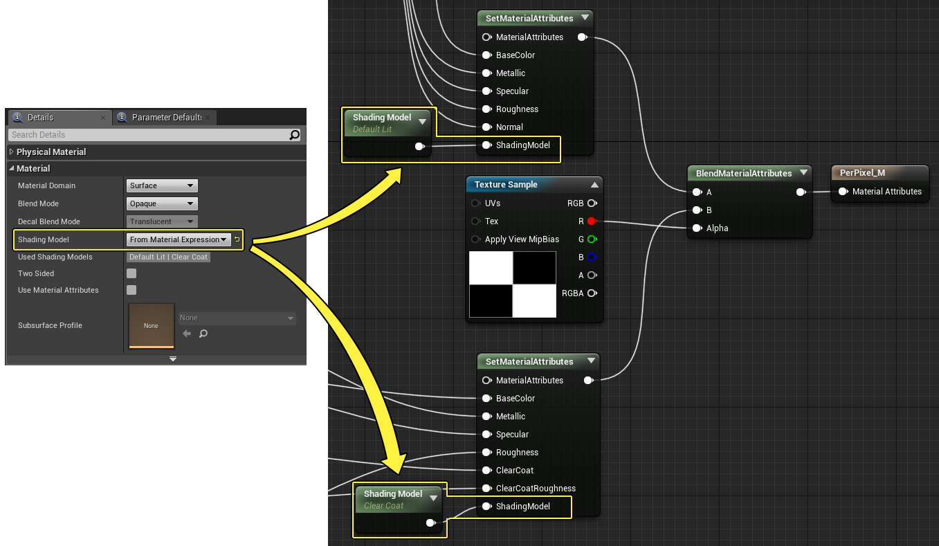The width and height of the screenshot is (939, 546).
Task: Click the Subsurface Profile thumbnail swatch
Action: (151, 325)
